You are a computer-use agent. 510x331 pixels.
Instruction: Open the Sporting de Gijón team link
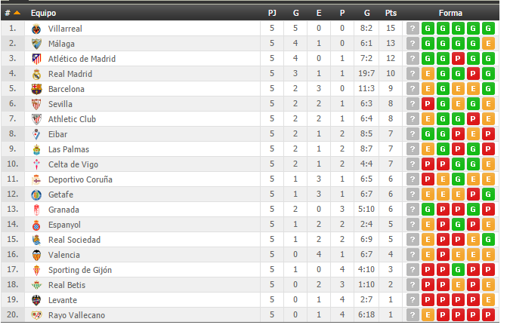[x=80, y=270]
